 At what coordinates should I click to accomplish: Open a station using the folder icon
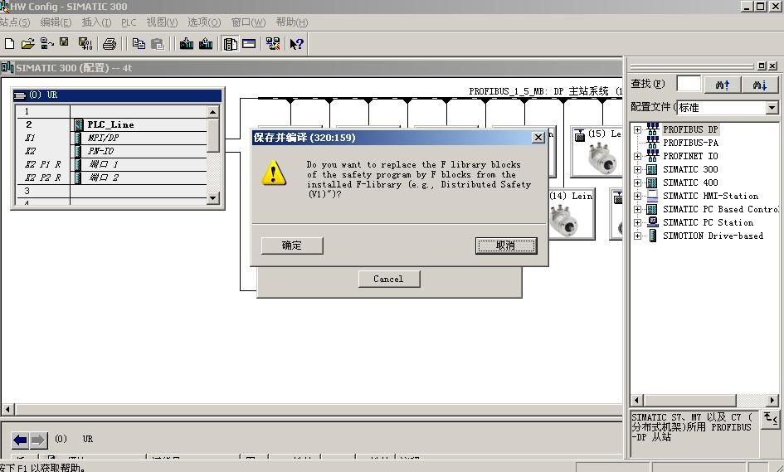pyautogui.click(x=27, y=44)
